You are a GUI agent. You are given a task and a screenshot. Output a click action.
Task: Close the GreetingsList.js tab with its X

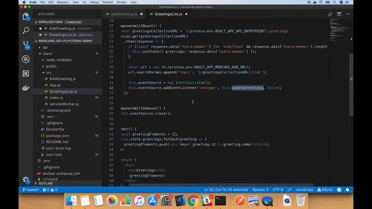coord(186,14)
